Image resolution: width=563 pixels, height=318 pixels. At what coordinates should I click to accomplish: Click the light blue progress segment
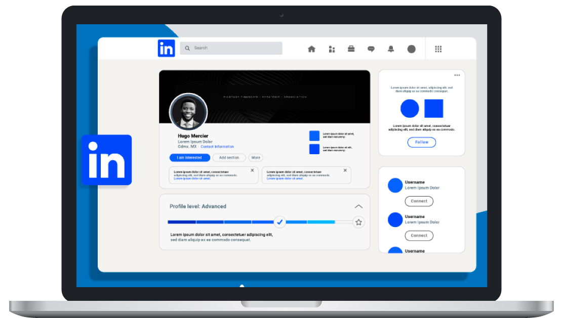pos(321,222)
